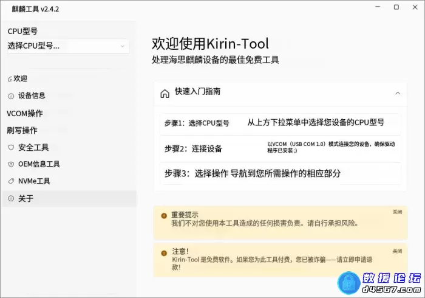Open the 设备信息 page

click(x=69, y=95)
